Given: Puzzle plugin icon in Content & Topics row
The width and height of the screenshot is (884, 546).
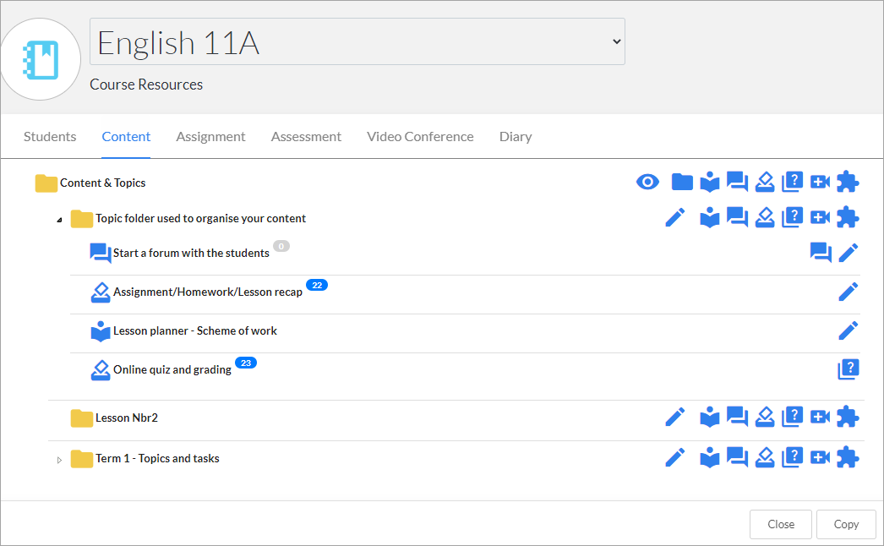Looking at the screenshot, I should click(848, 182).
